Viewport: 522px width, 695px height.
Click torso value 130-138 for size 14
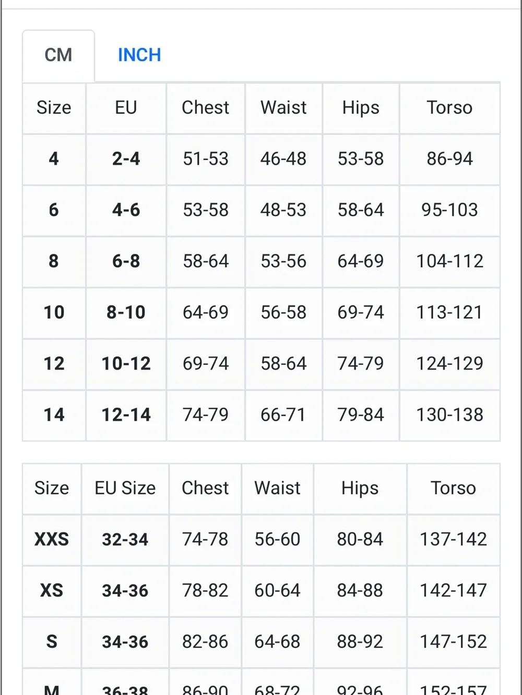point(449,414)
